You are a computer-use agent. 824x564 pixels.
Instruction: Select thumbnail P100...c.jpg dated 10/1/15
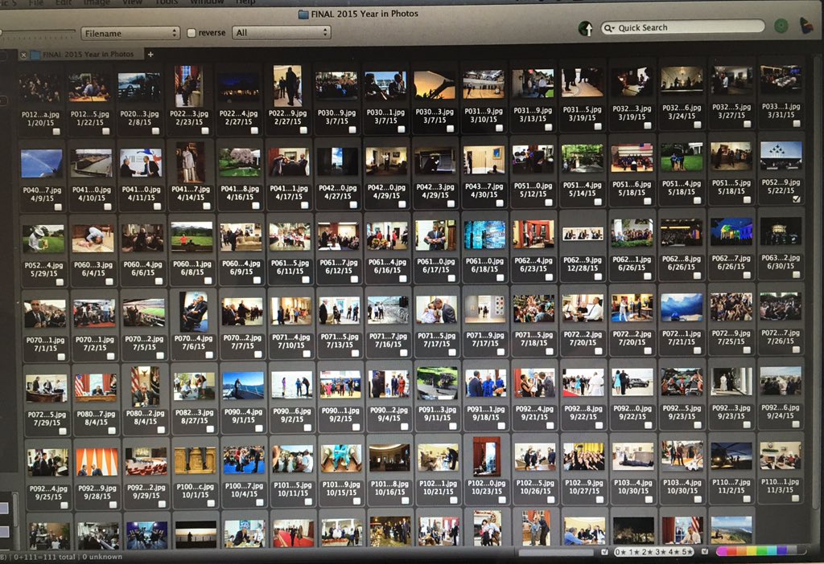(195, 460)
